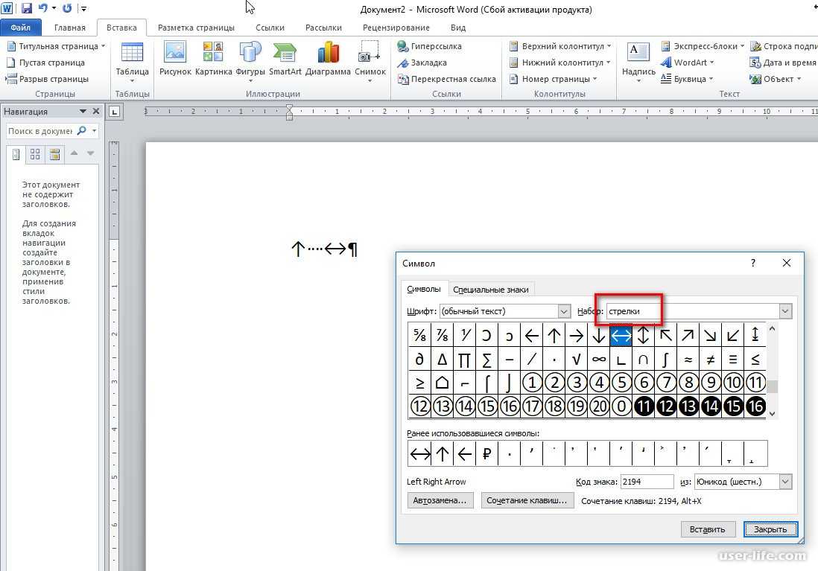Search document with magnifier icon

click(81, 131)
